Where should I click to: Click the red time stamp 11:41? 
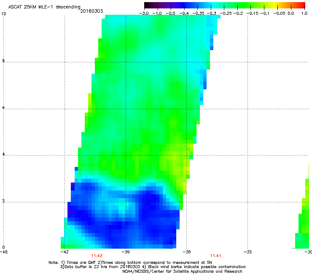215,256
